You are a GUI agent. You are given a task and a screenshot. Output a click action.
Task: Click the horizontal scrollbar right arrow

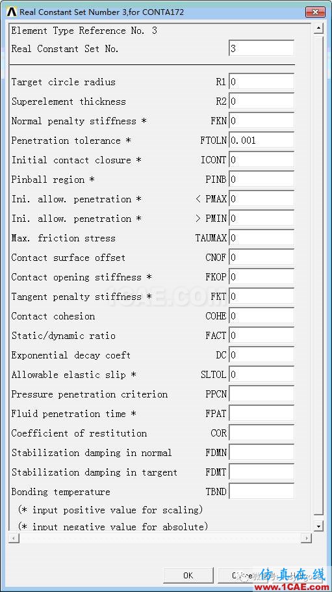pyautogui.click(x=307, y=538)
